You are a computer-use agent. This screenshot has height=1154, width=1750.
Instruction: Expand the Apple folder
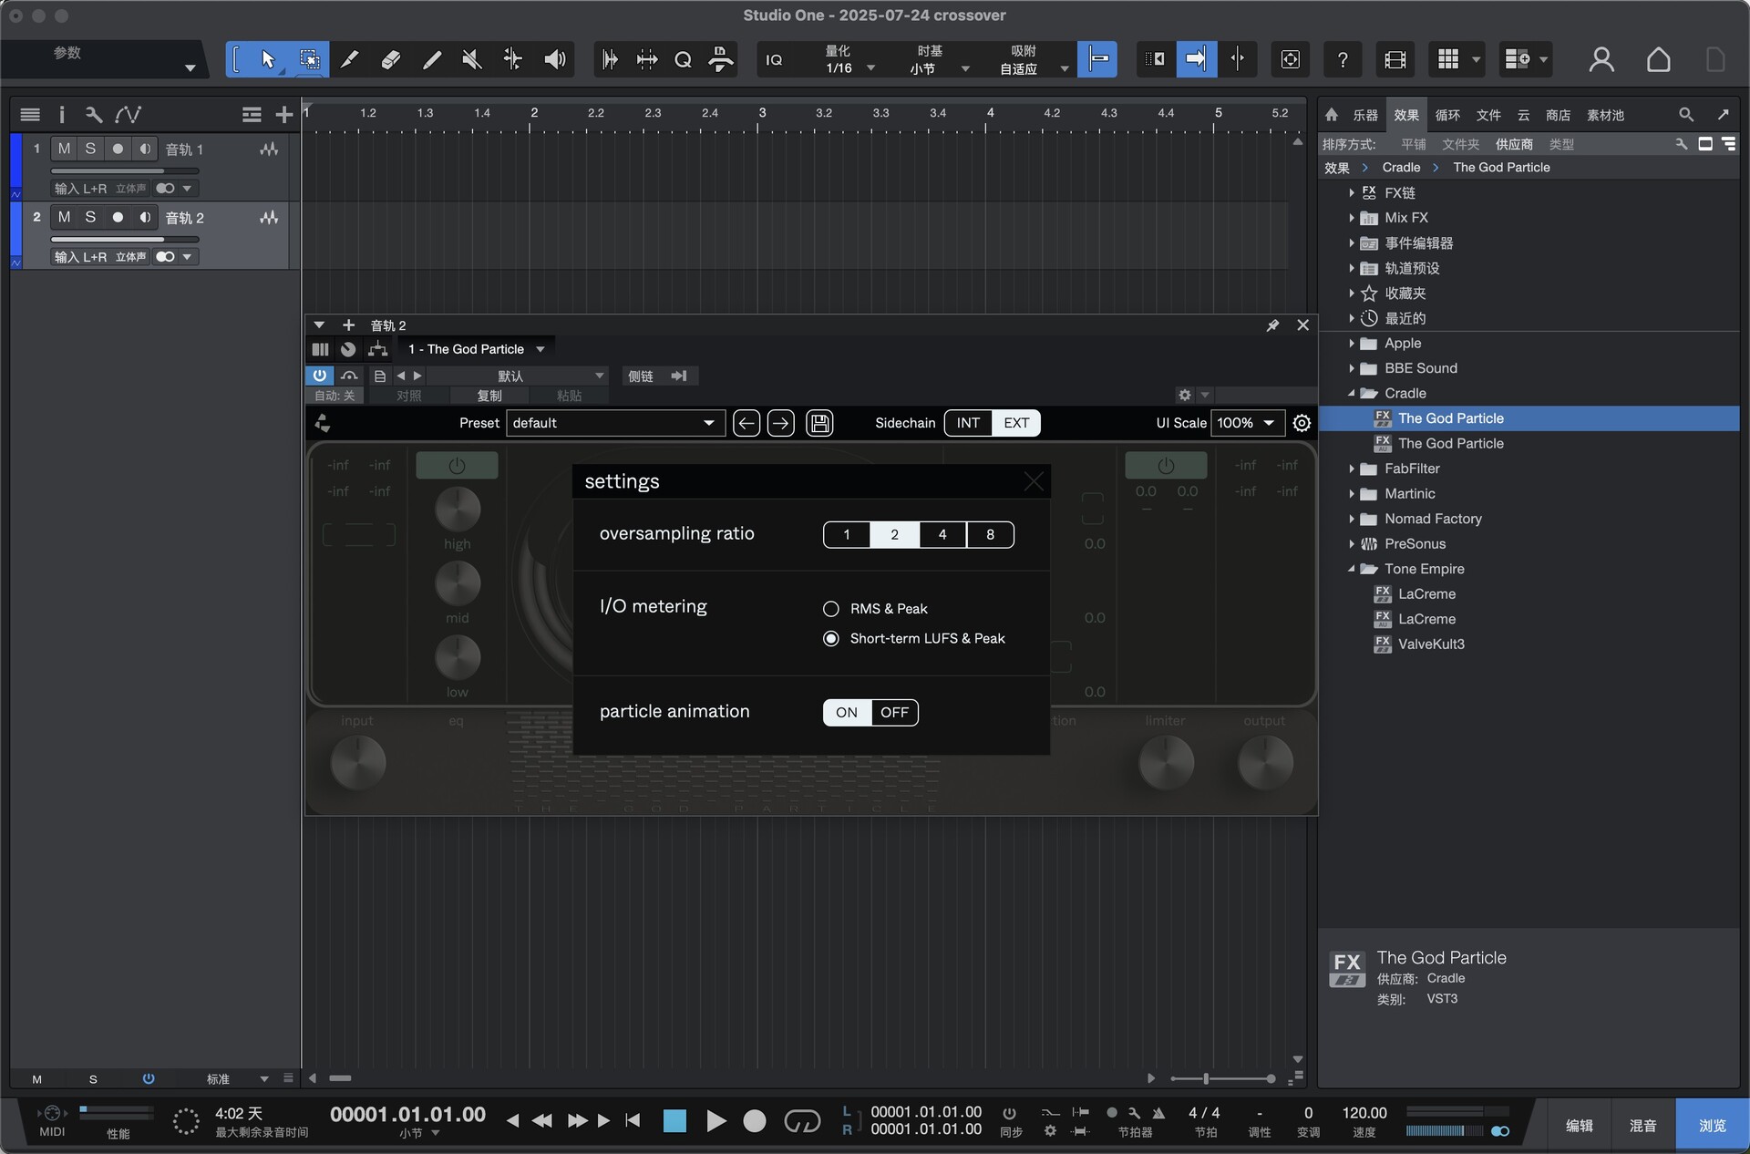(x=1352, y=344)
